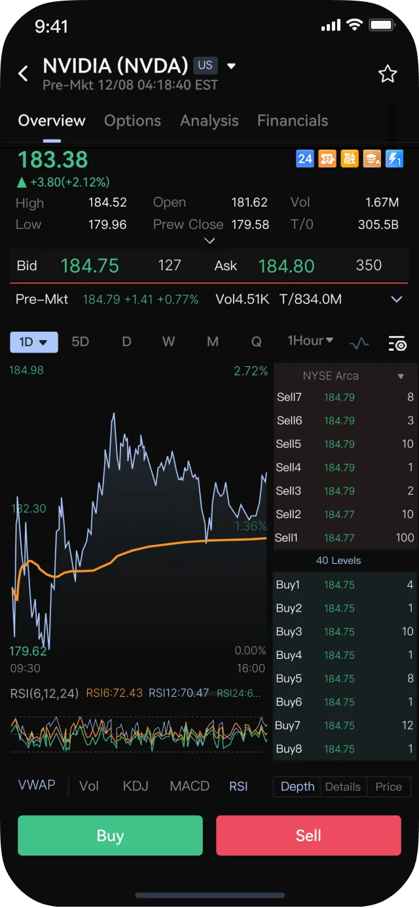Select the RSI indicator
The image size is (419, 908).
(x=238, y=786)
